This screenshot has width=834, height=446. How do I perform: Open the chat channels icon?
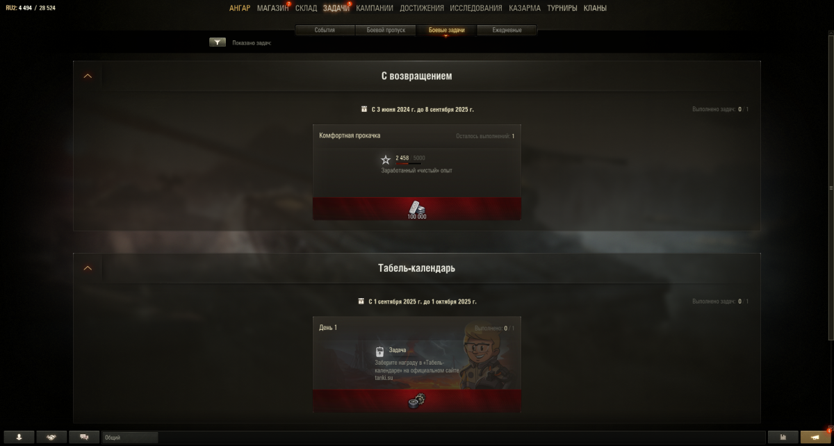(84, 437)
